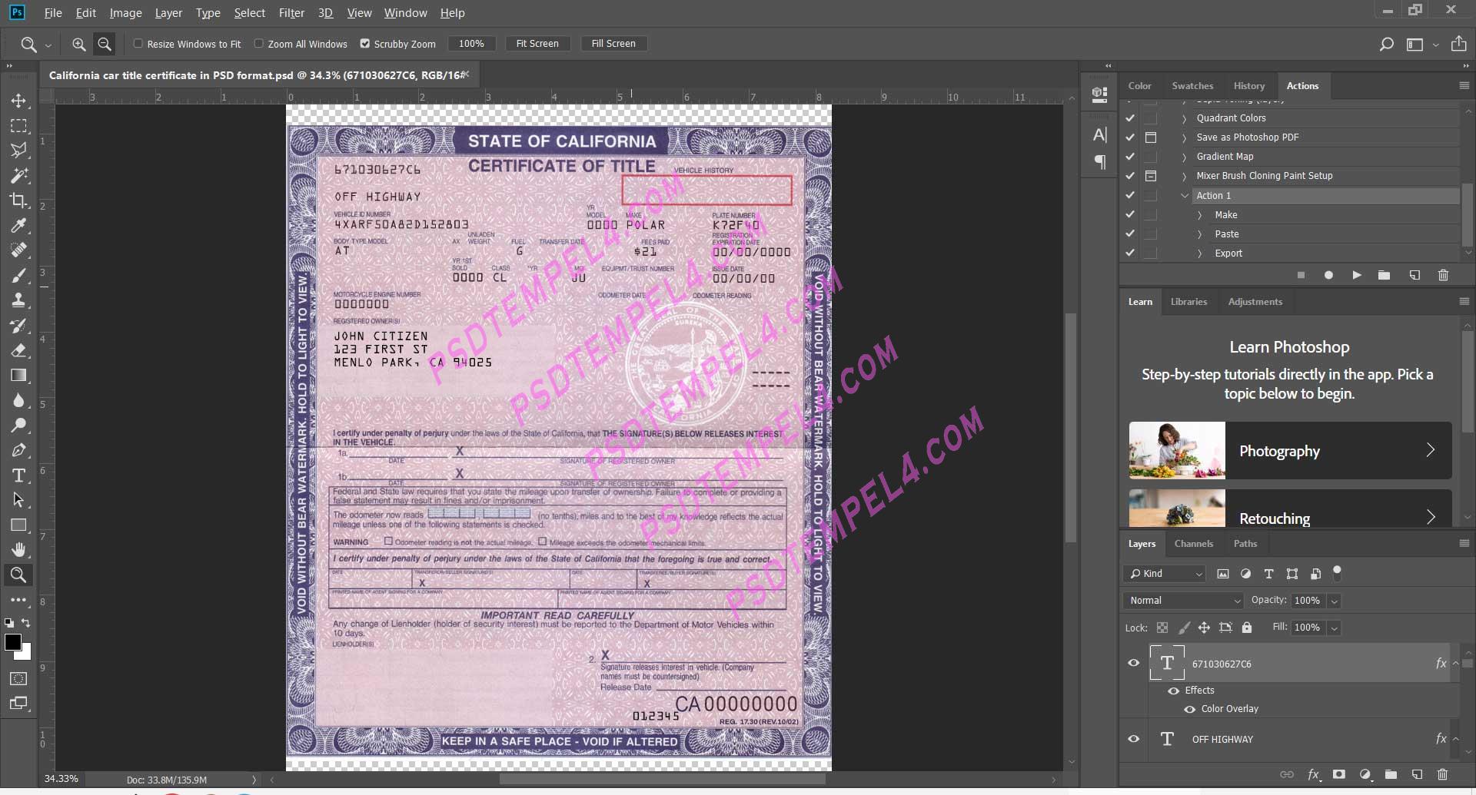Click the Fit Screen button
The width and height of the screenshot is (1476, 795).
pyautogui.click(x=537, y=44)
